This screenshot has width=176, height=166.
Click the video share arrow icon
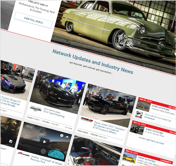(x=67, y=137)
